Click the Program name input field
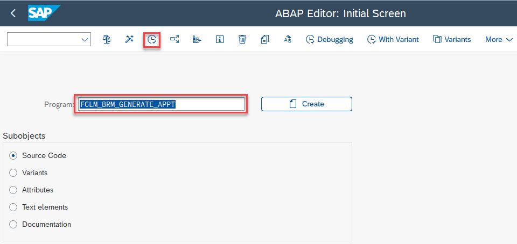This screenshot has height=244, width=517. 161,104
